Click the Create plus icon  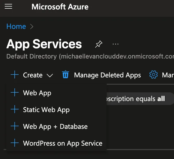(x=15, y=75)
